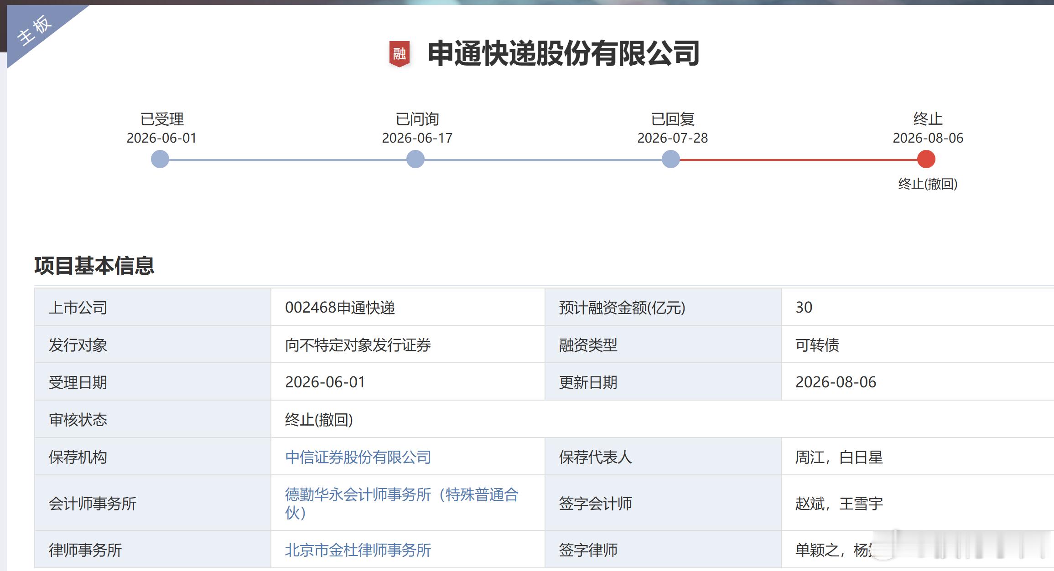
Task: Select the 已问询 timeline node dot
Action: coord(415,159)
